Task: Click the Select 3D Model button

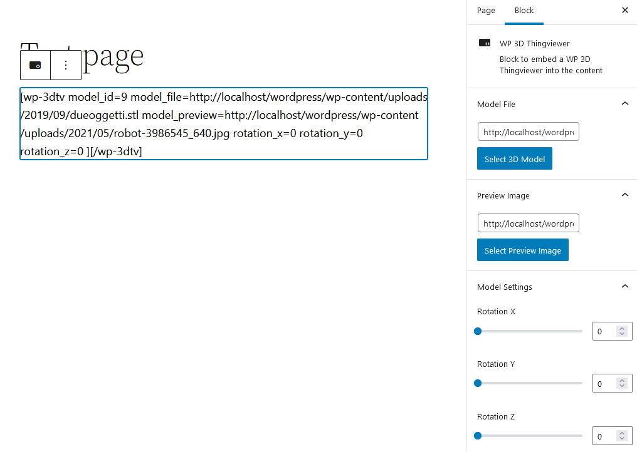Action: tap(514, 158)
